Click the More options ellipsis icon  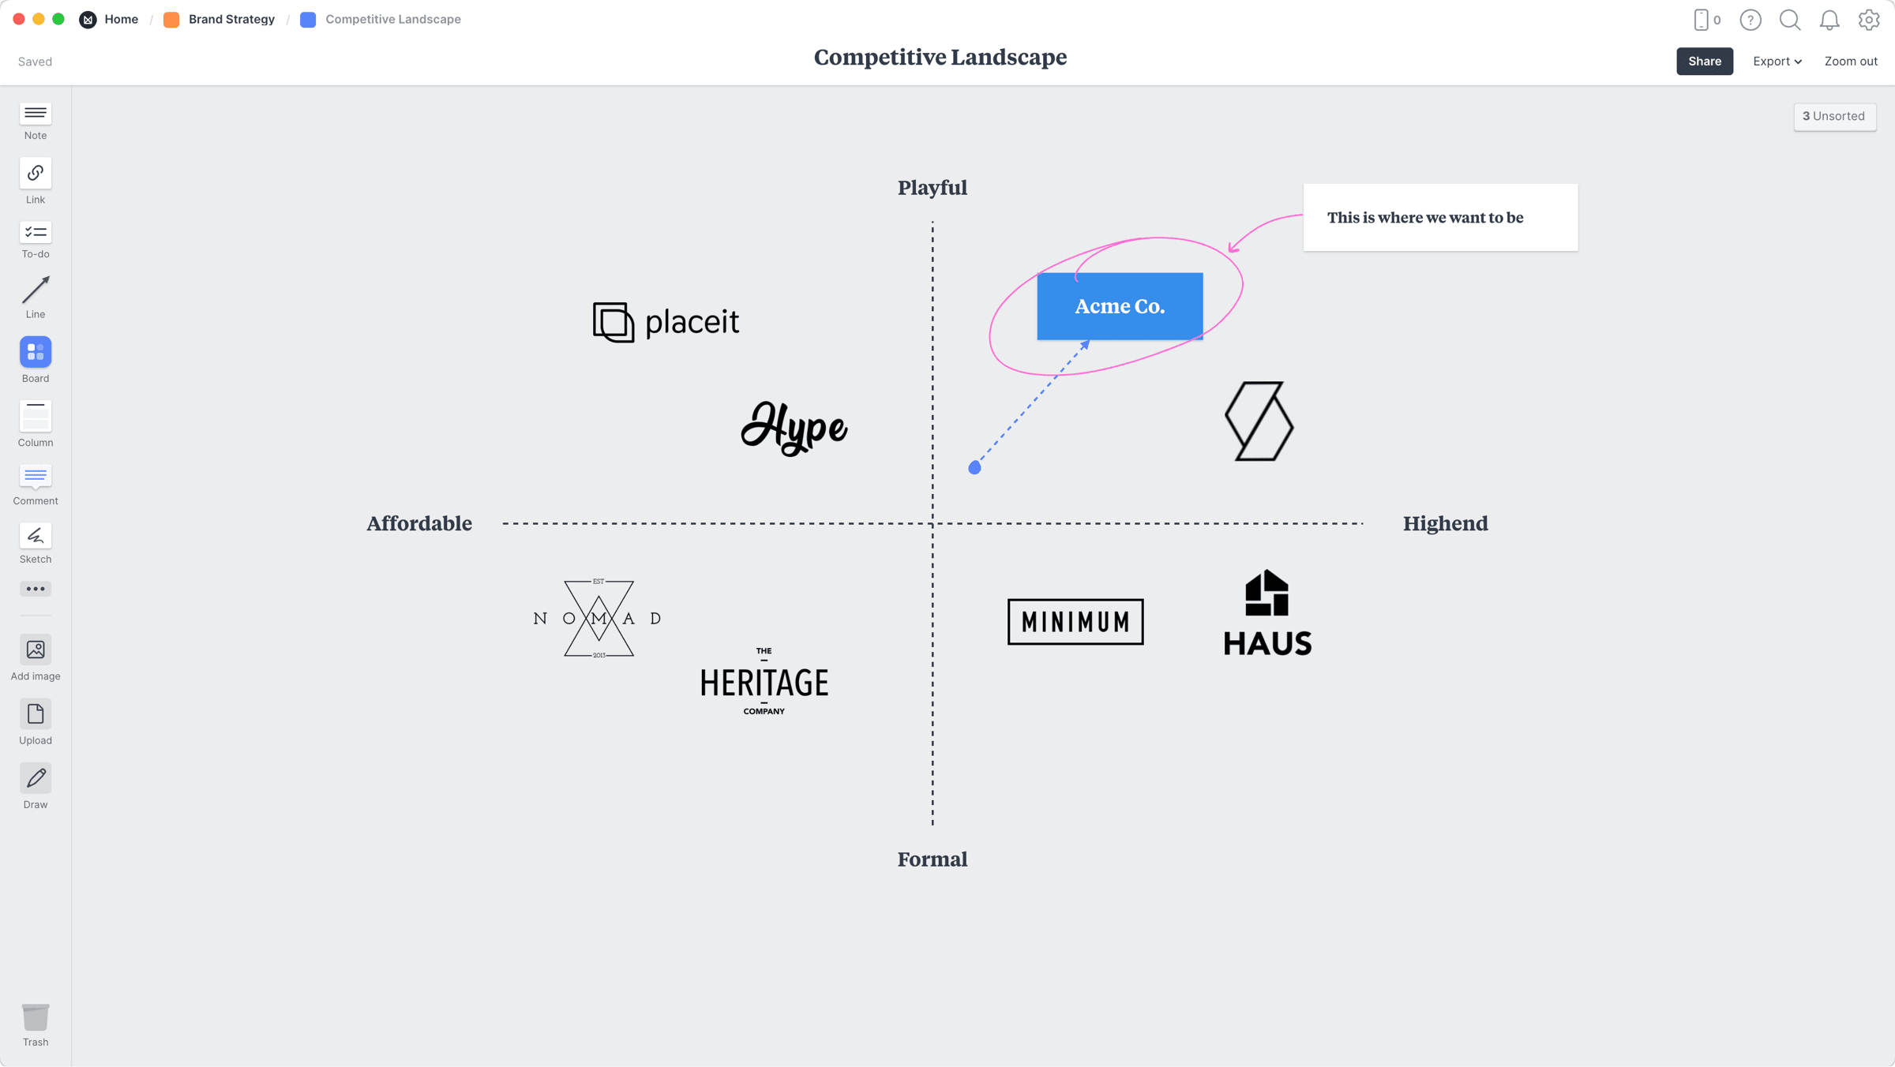point(36,590)
